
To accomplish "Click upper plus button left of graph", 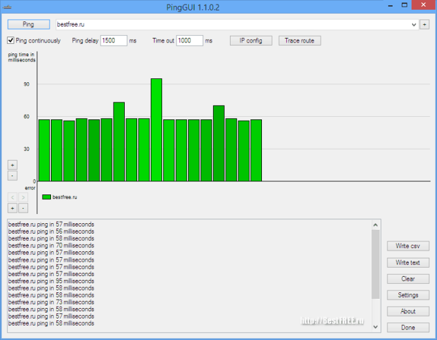I will (12, 165).
